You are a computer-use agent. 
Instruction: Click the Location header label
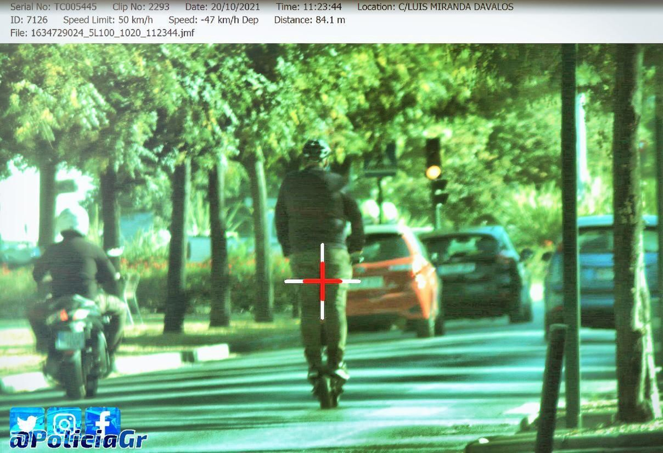376,7
